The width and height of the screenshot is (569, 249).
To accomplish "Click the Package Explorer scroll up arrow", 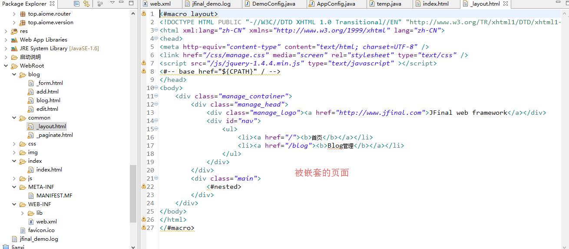I will tap(133, 13).
